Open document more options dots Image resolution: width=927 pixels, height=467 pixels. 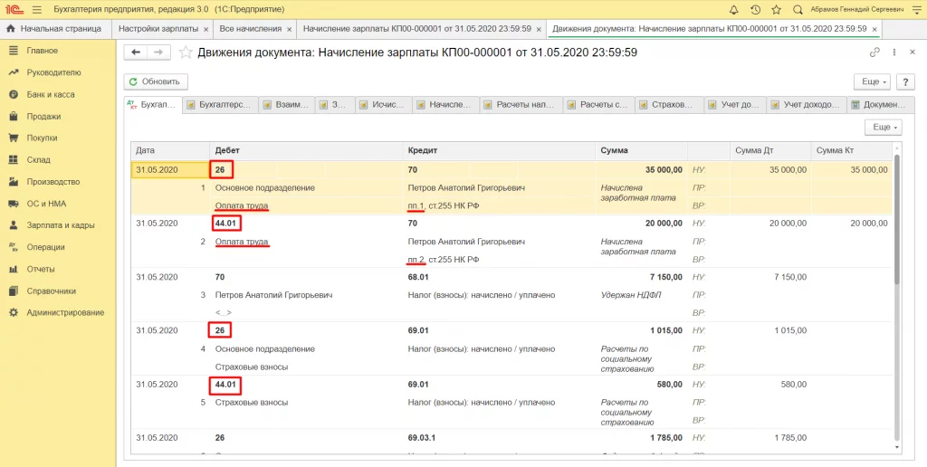pos(894,52)
